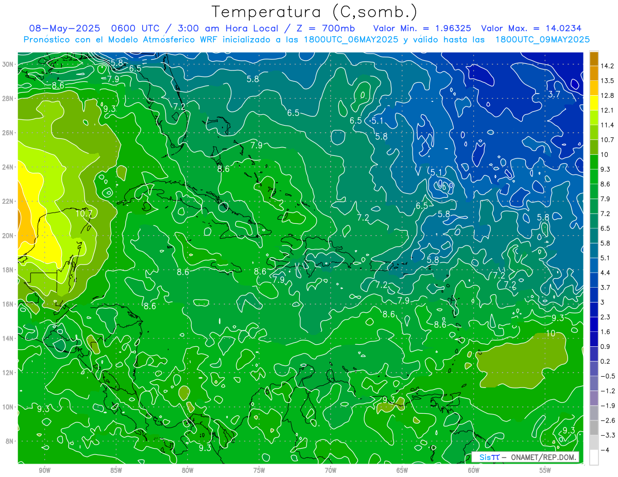Click the "10.7" contour label on the map
The image size is (618, 477).
tap(83, 213)
